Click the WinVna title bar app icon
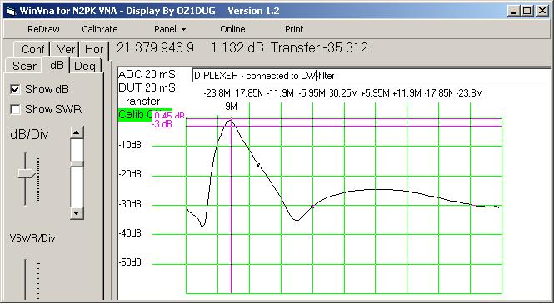 [x=11, y=12]
